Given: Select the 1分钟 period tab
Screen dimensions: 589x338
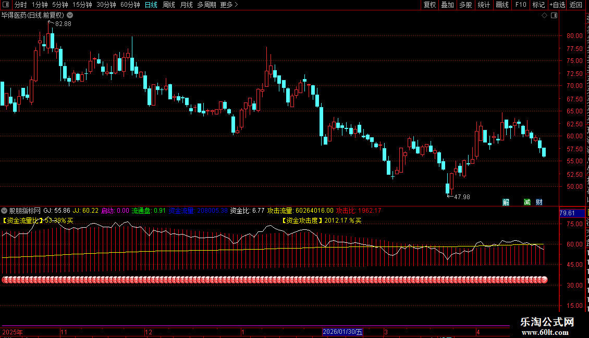Looking at the screenshot, I should pyautogui.click(x=40, y=5).
